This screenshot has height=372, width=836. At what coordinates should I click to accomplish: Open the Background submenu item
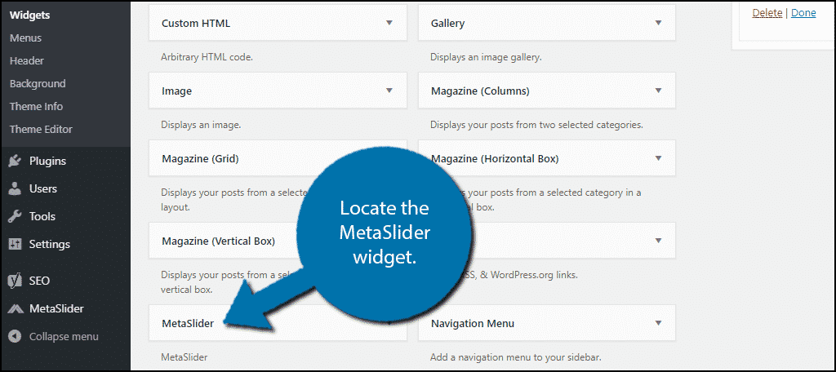(38, 84)
